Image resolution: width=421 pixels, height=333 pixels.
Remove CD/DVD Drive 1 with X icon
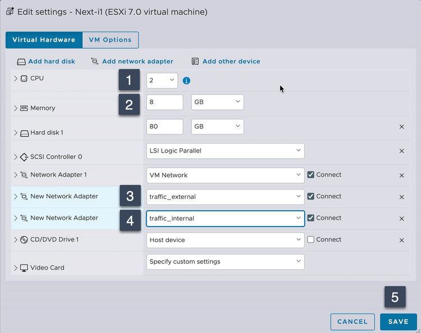coord(401,240)
